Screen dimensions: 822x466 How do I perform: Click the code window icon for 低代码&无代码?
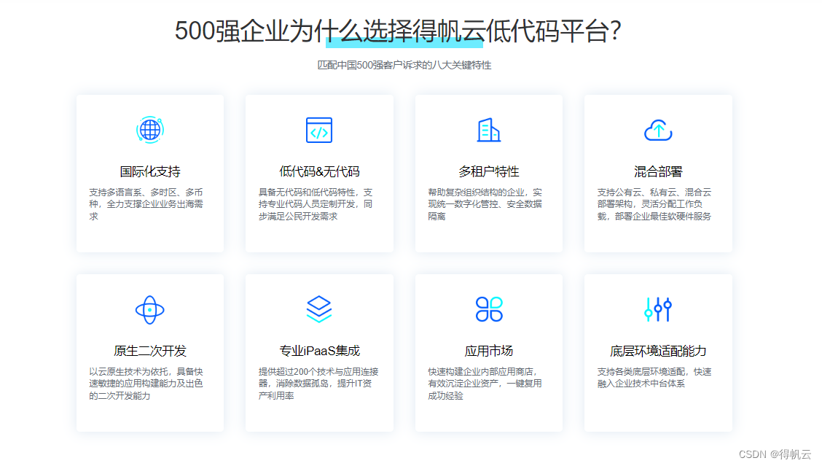point(319,130)
